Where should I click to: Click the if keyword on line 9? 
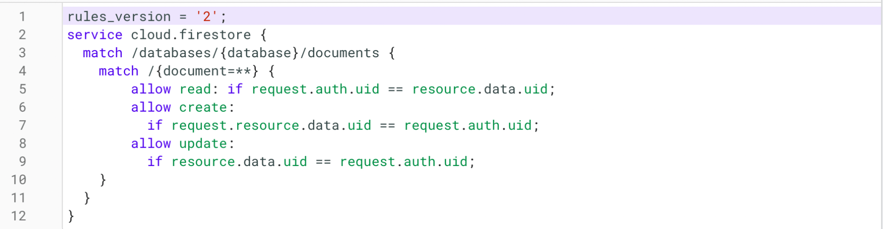click(155, 162)
